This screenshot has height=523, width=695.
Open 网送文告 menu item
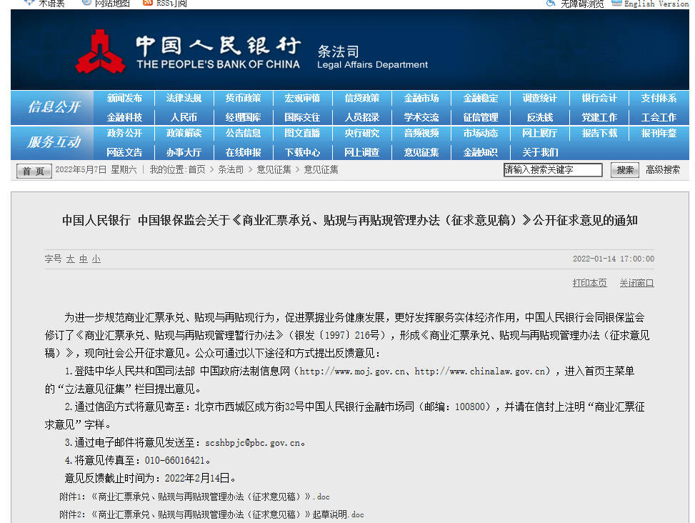(x=124, y=152)
